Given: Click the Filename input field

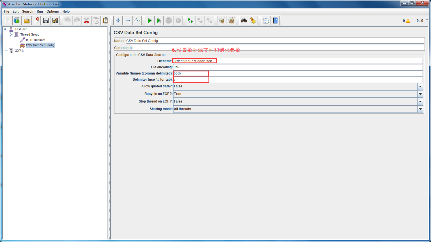Looking at the screenshot, I should coord(298,61).
